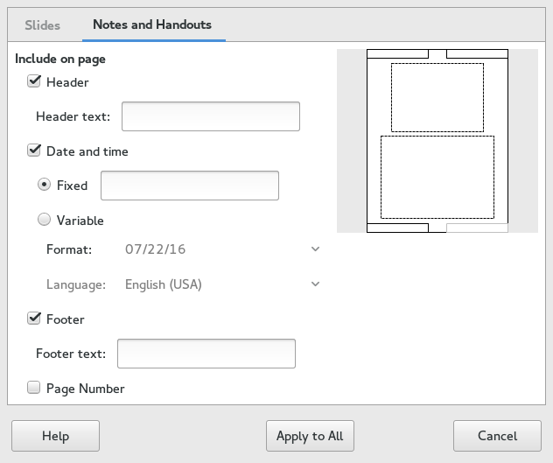The height and width of the screenshot is (463, 553).
Task: Enable the Page Number checkbox
Action: click(x=34, y=388)
